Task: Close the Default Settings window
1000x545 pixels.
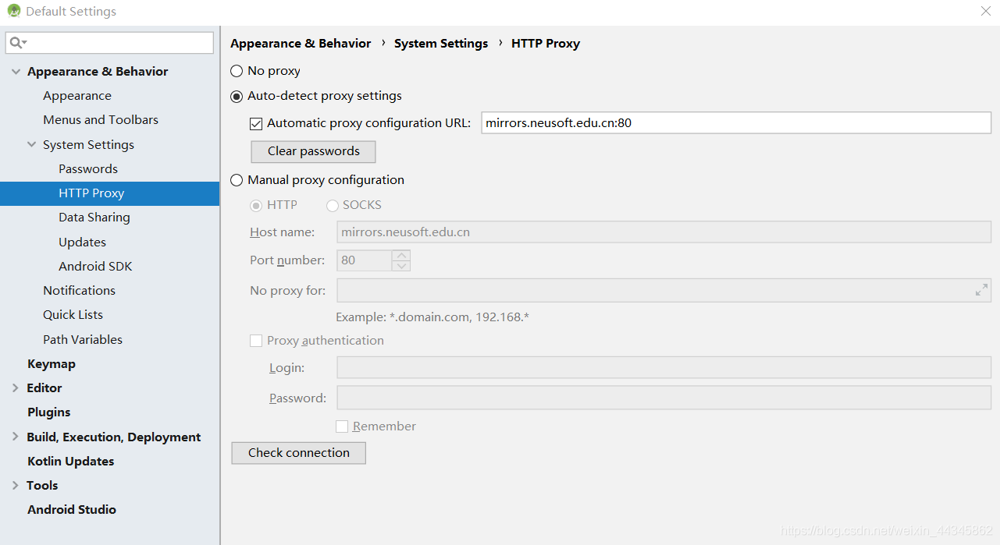Action: coord(985,11)
